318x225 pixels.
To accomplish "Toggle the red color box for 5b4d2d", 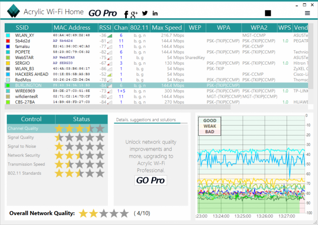I will (x=8, y=41).
